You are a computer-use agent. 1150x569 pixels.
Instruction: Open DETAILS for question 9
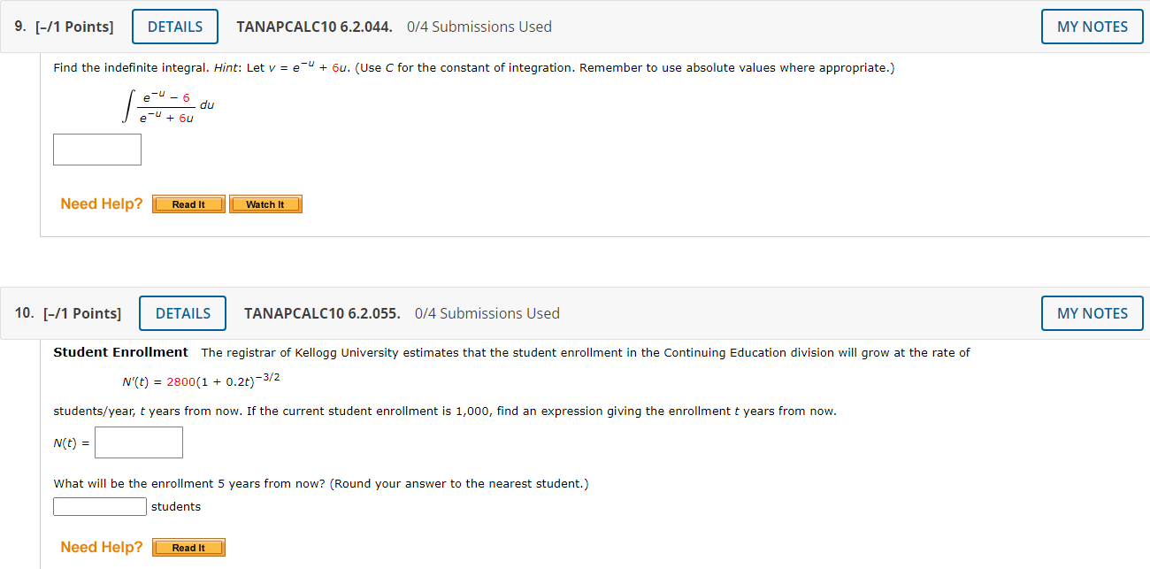(x=174, y=26)
